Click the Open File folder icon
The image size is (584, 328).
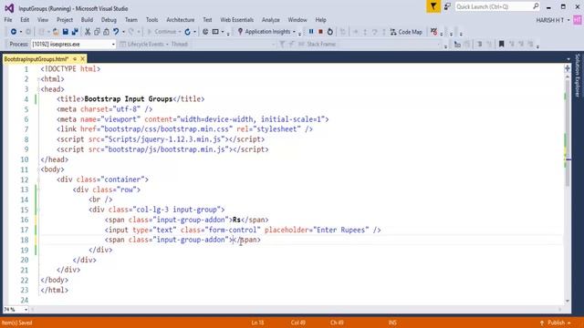pyautogui.click(x=56, y=32)
